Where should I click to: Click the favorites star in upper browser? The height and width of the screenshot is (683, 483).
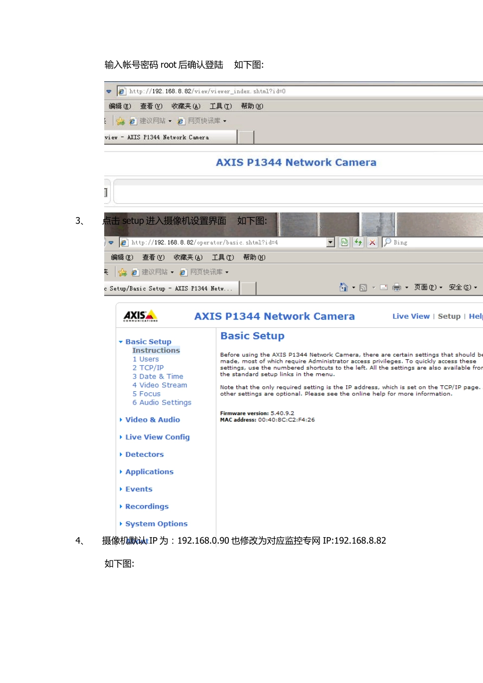[120, 121]
